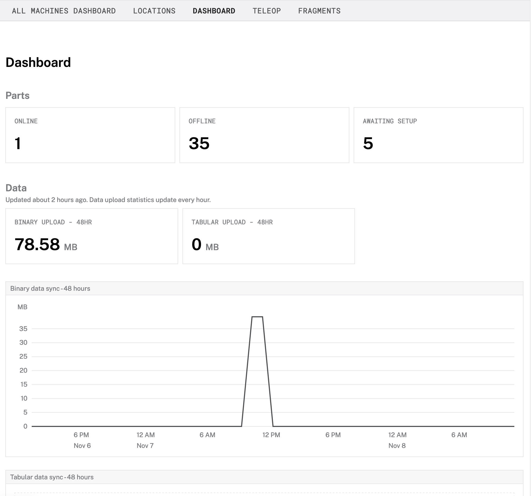This screenshot has height=496, width=531.
Task: Open the All Machines Dashboard tab
Action: [64, 11]
